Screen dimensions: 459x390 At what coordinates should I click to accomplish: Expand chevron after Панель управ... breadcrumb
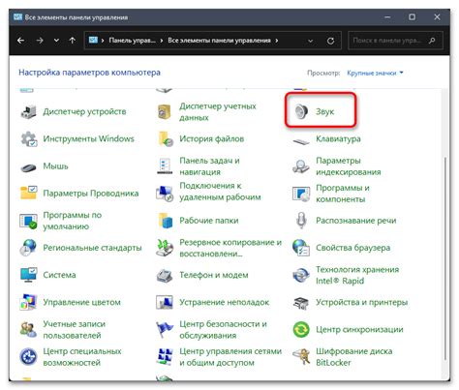click(x=162, y=41)
